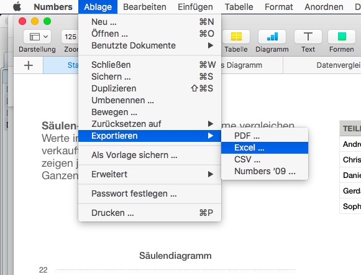Expand Zurücksetzen auf submenu
The image size is (361, 275).
150,124
